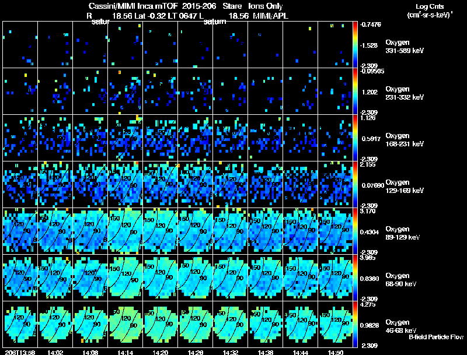Screen dimensions: 467x355
Task: Click the 2.155 colorbar value
Action: point(368,164)
